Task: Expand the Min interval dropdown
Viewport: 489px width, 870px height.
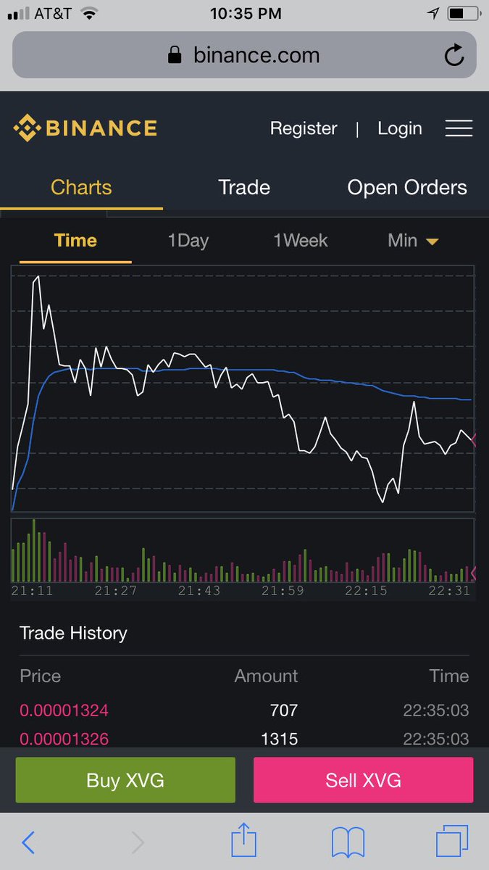Action: pos(413,241)
